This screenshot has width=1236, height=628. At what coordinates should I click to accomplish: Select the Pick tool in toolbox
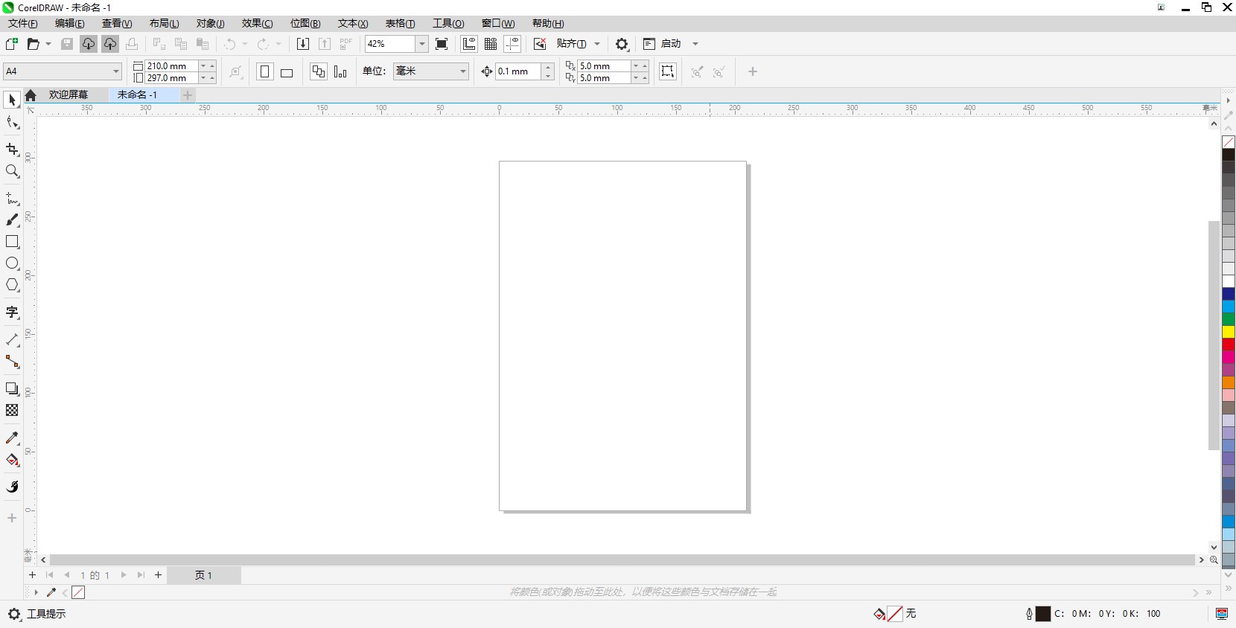[x=12, y=100]
